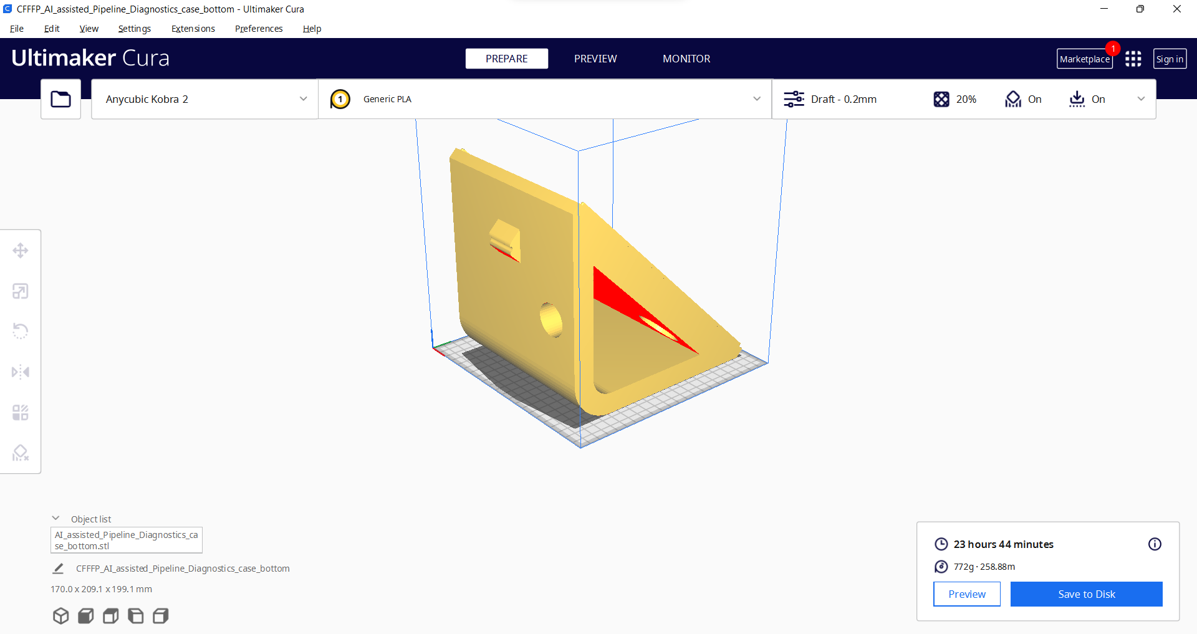1197x634 pixels.
Task: Click the adhesion On icon
Action: click(1077, 99)
